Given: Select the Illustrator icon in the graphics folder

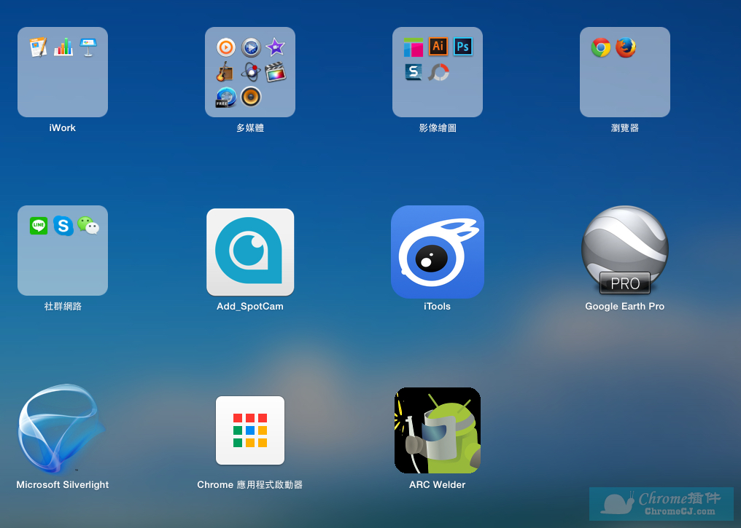Looking at the screenshot, I should point(438,47).
